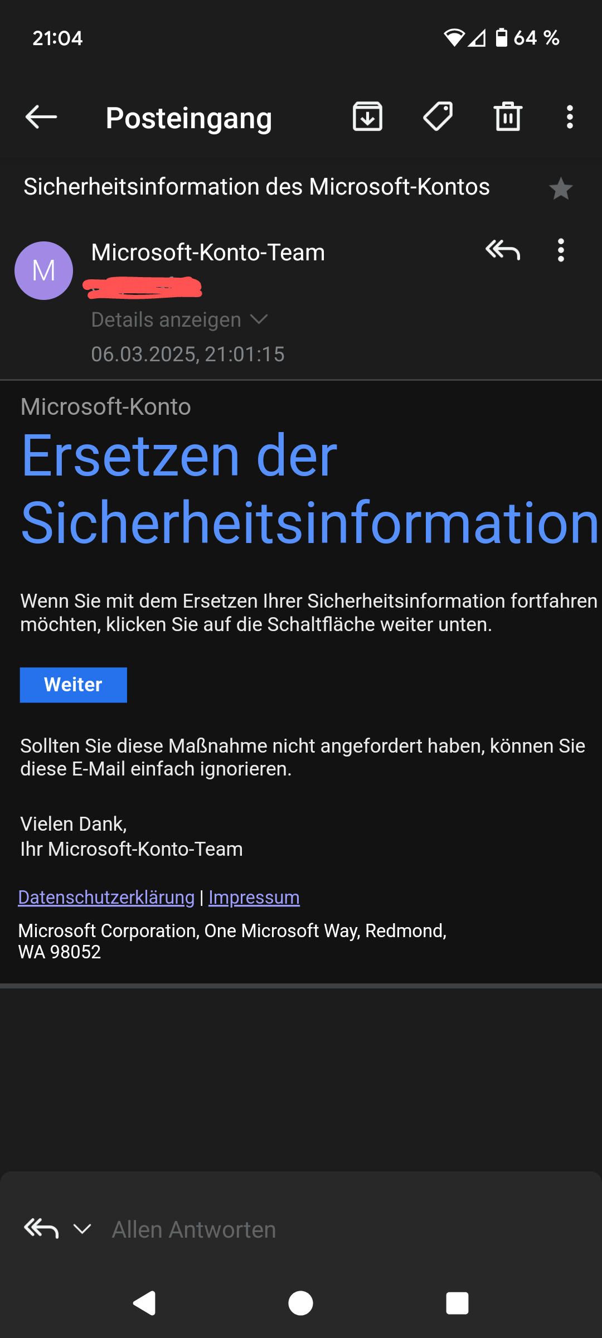The height and width of the screenshot is (1338, 602).
Task: Tap the date 06.03.2025, 21:01:15
Action: pos(188,354)
